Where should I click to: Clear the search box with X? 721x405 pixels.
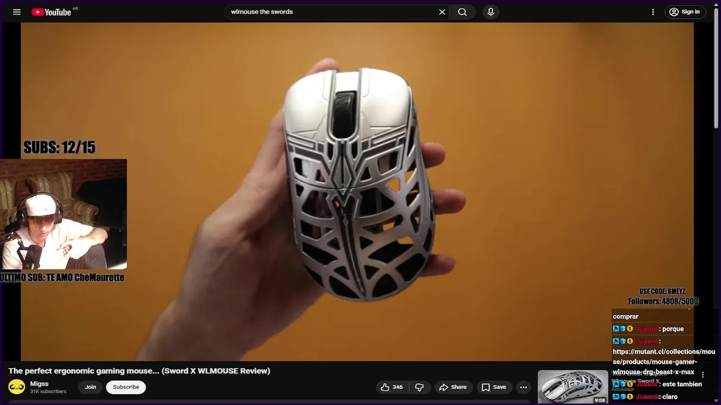(442, 12)
